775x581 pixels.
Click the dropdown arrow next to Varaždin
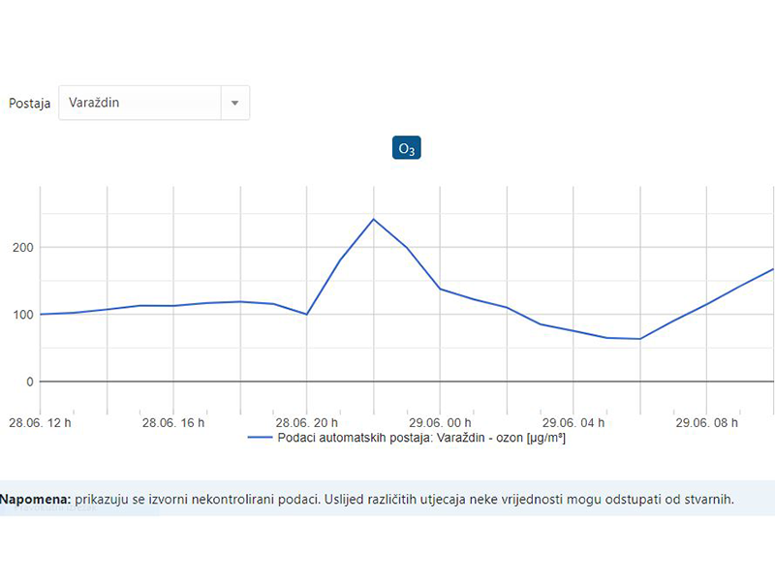click(x=234, y=103)
